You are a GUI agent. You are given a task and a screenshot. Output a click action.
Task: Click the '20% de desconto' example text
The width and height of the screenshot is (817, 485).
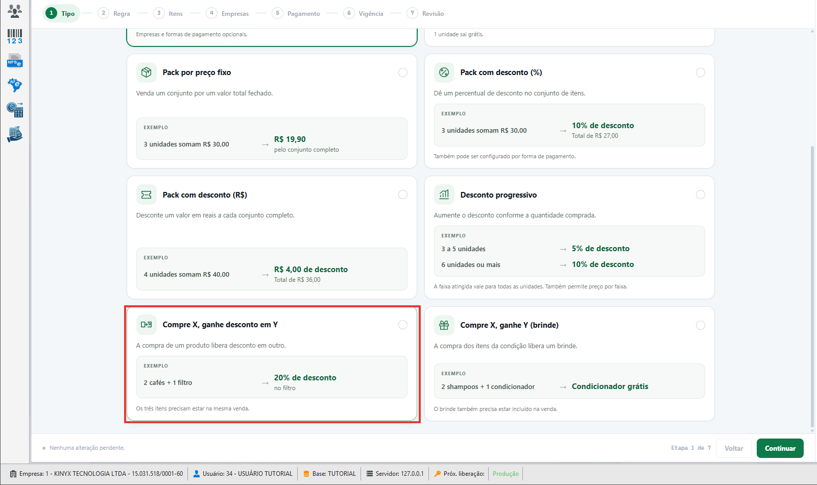(x=305, y=378)
